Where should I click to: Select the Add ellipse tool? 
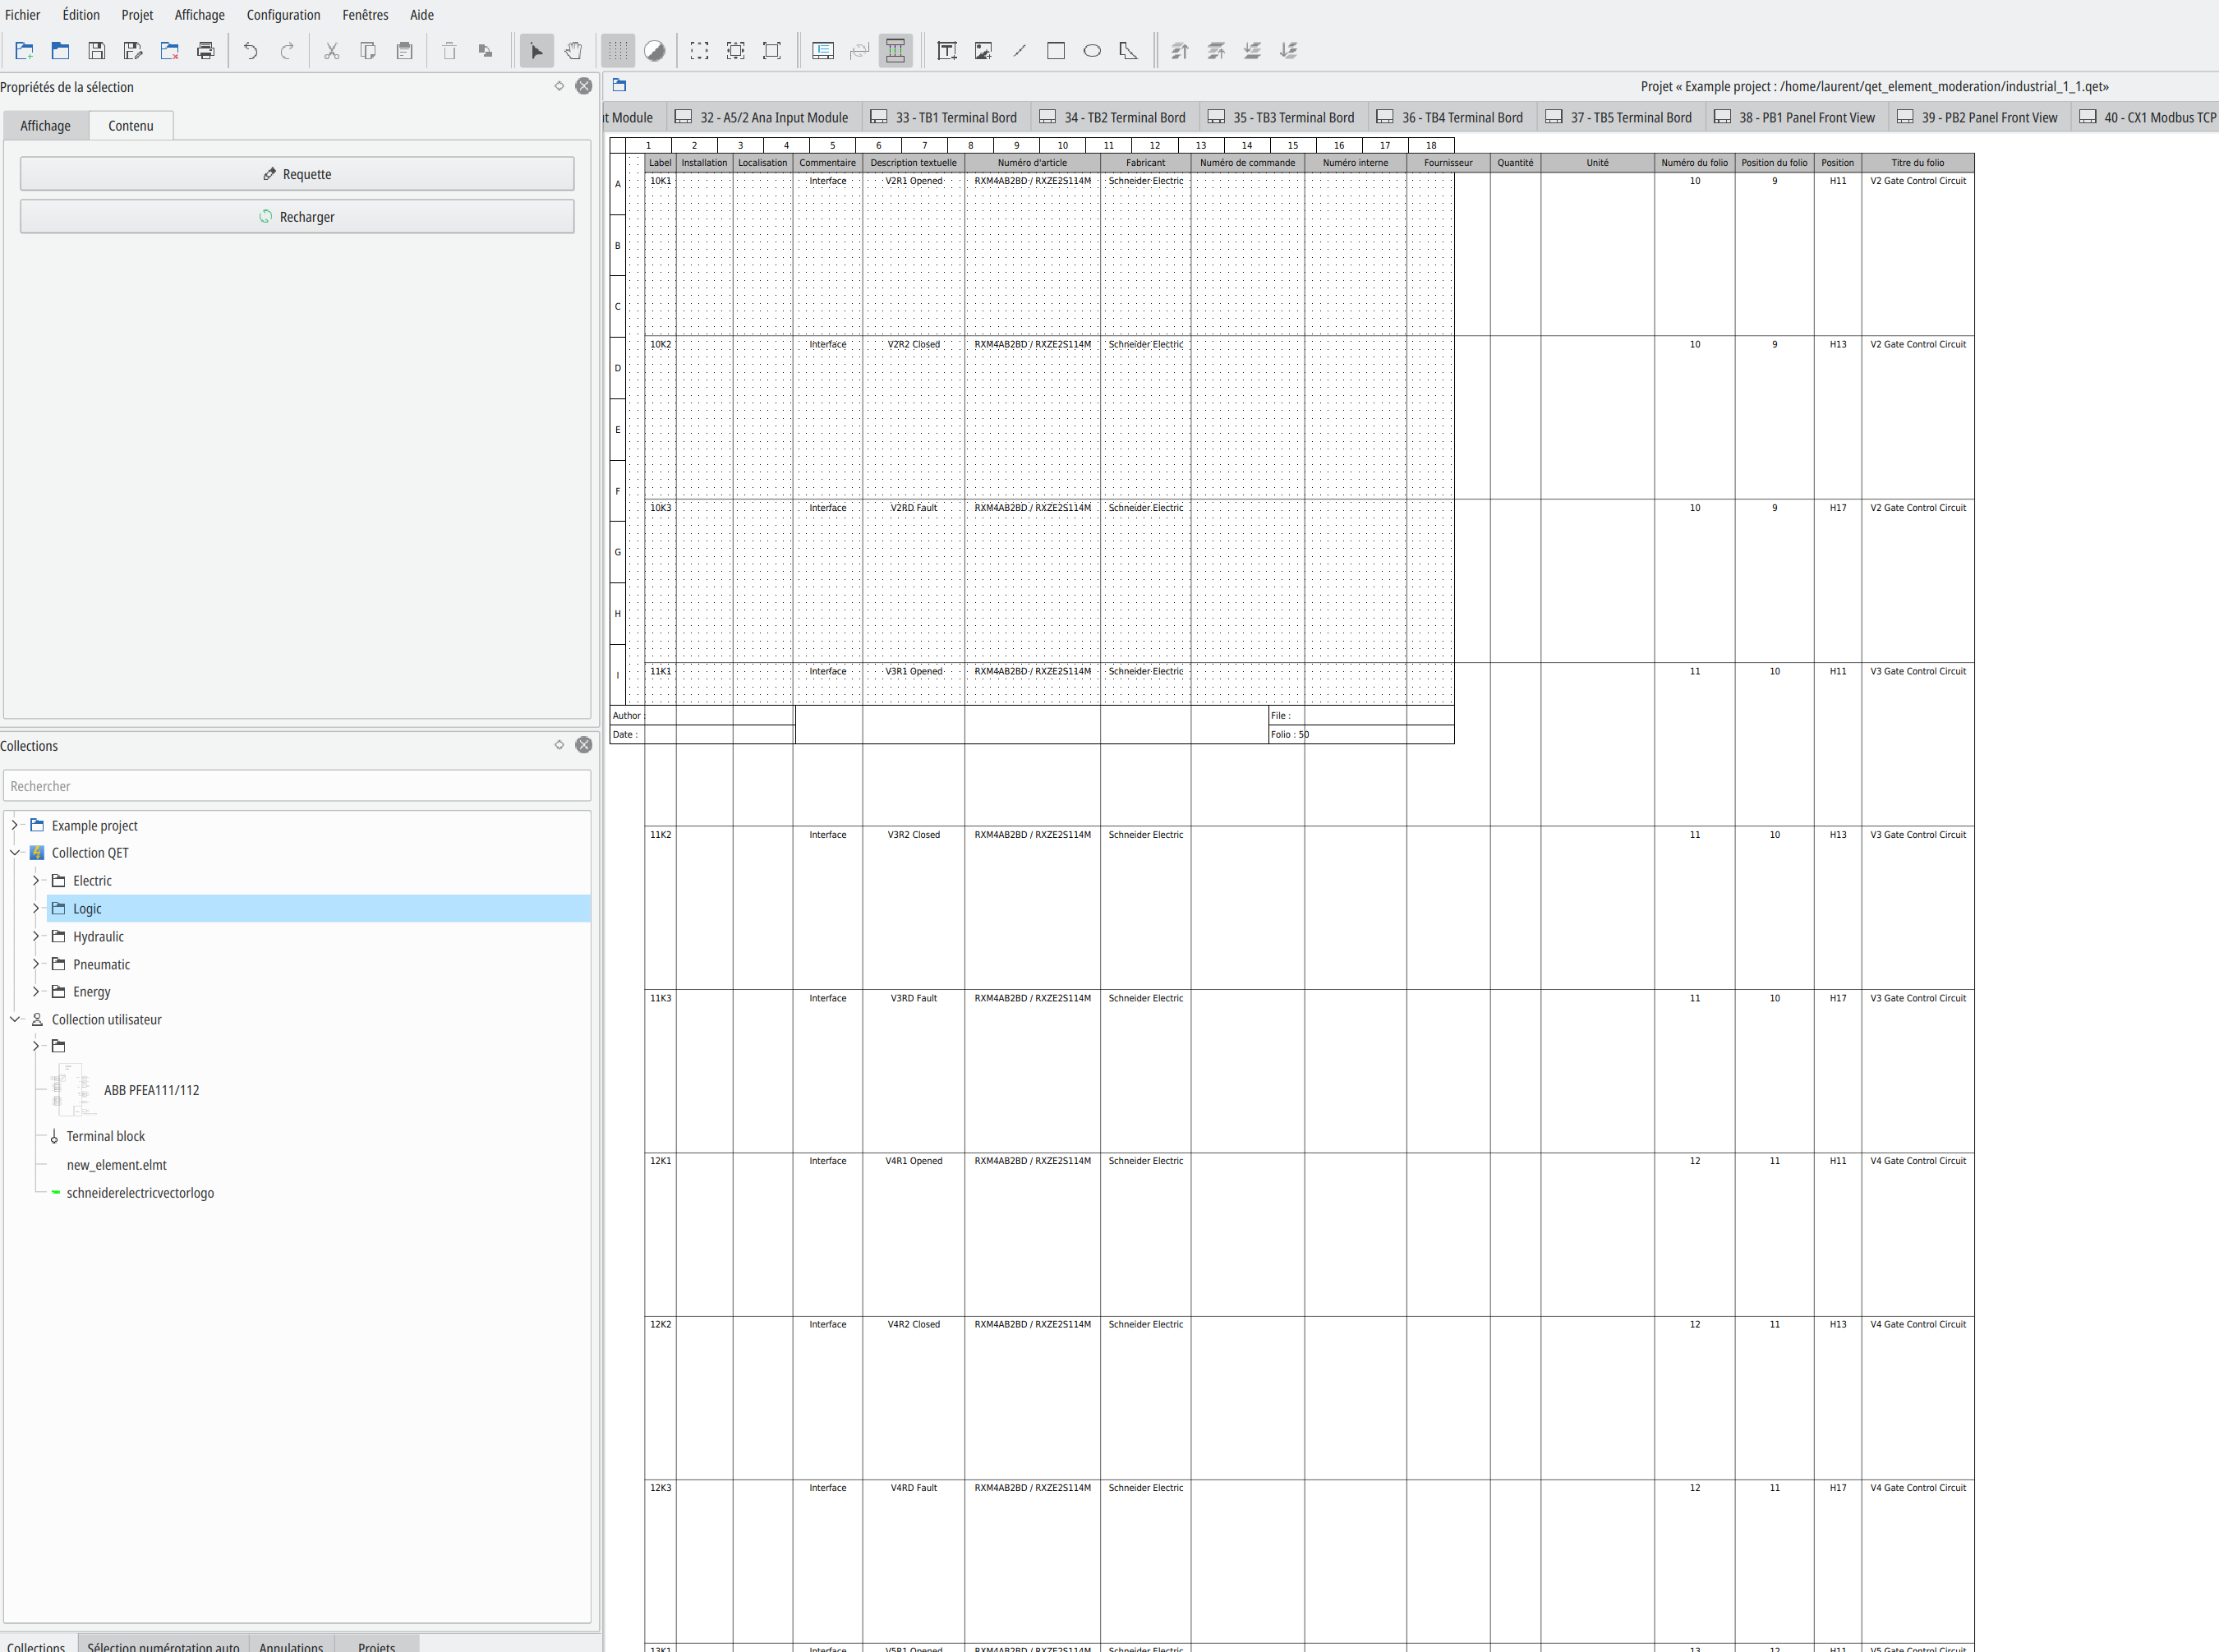point(1092,50)
